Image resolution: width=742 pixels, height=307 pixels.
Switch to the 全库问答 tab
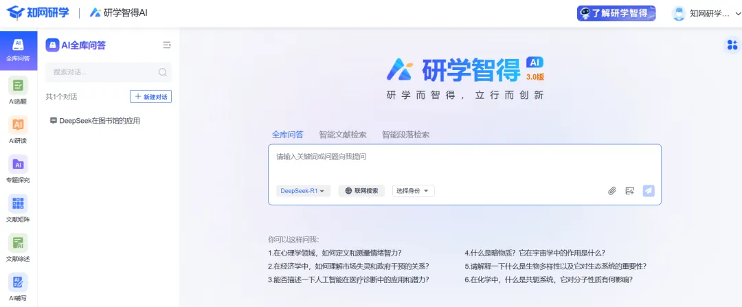(288, 135)
